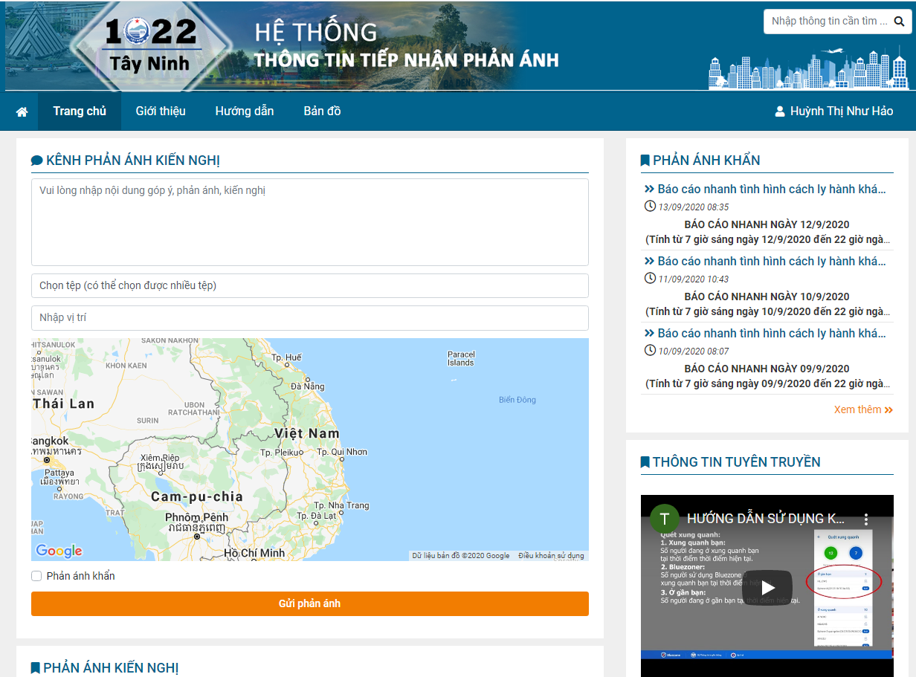Click the user profile icon
Screen dimensions: 916x677
pyautogui.click(x=780, y=111)
